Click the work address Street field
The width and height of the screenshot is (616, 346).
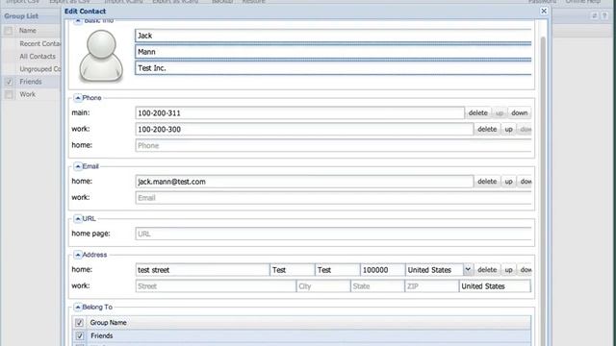(216, 286)
